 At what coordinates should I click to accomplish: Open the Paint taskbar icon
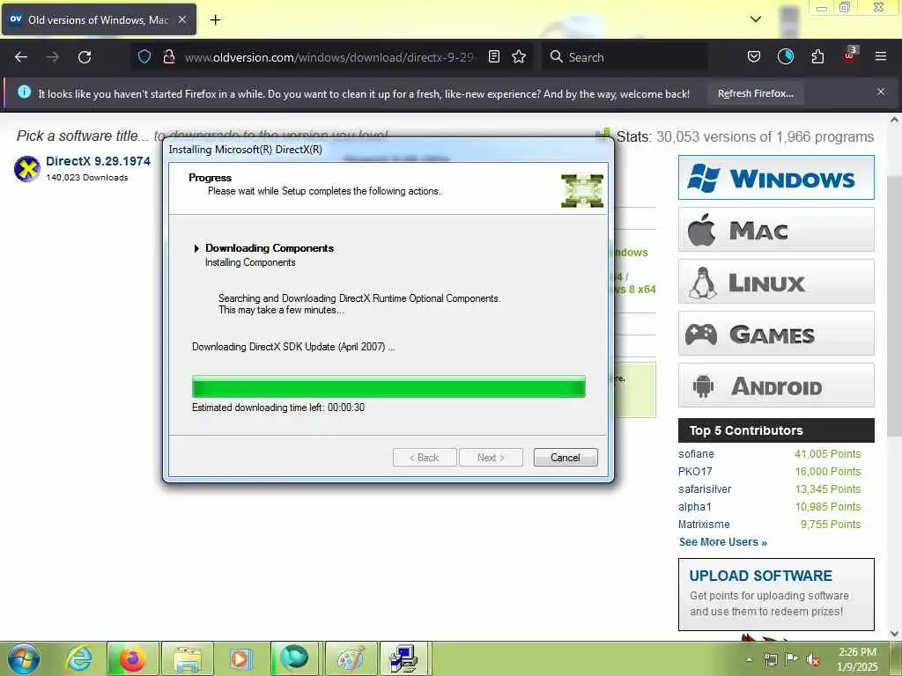[x=351, y=658]
